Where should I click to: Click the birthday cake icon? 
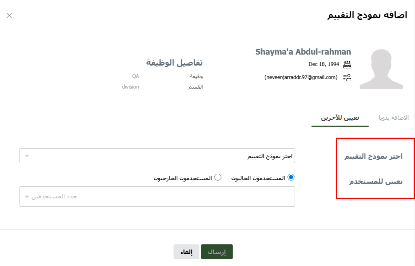pyautogui.click(x=347, y=64)
